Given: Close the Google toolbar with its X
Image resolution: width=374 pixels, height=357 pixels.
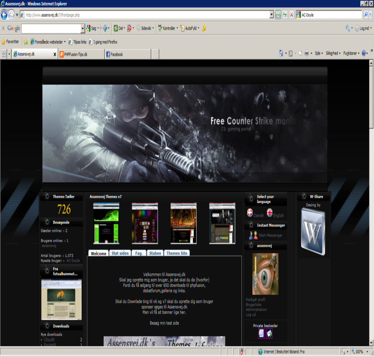Looking at the screenshot, I should 3,28.
